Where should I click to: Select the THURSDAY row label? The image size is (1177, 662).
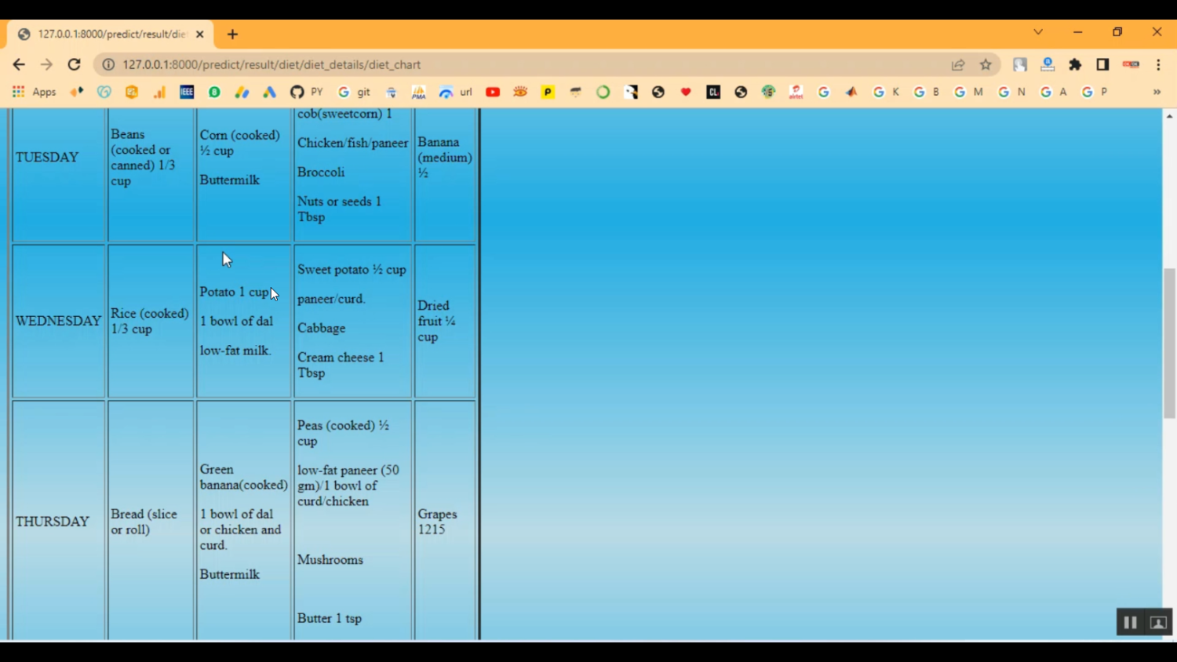click(53, 522)
